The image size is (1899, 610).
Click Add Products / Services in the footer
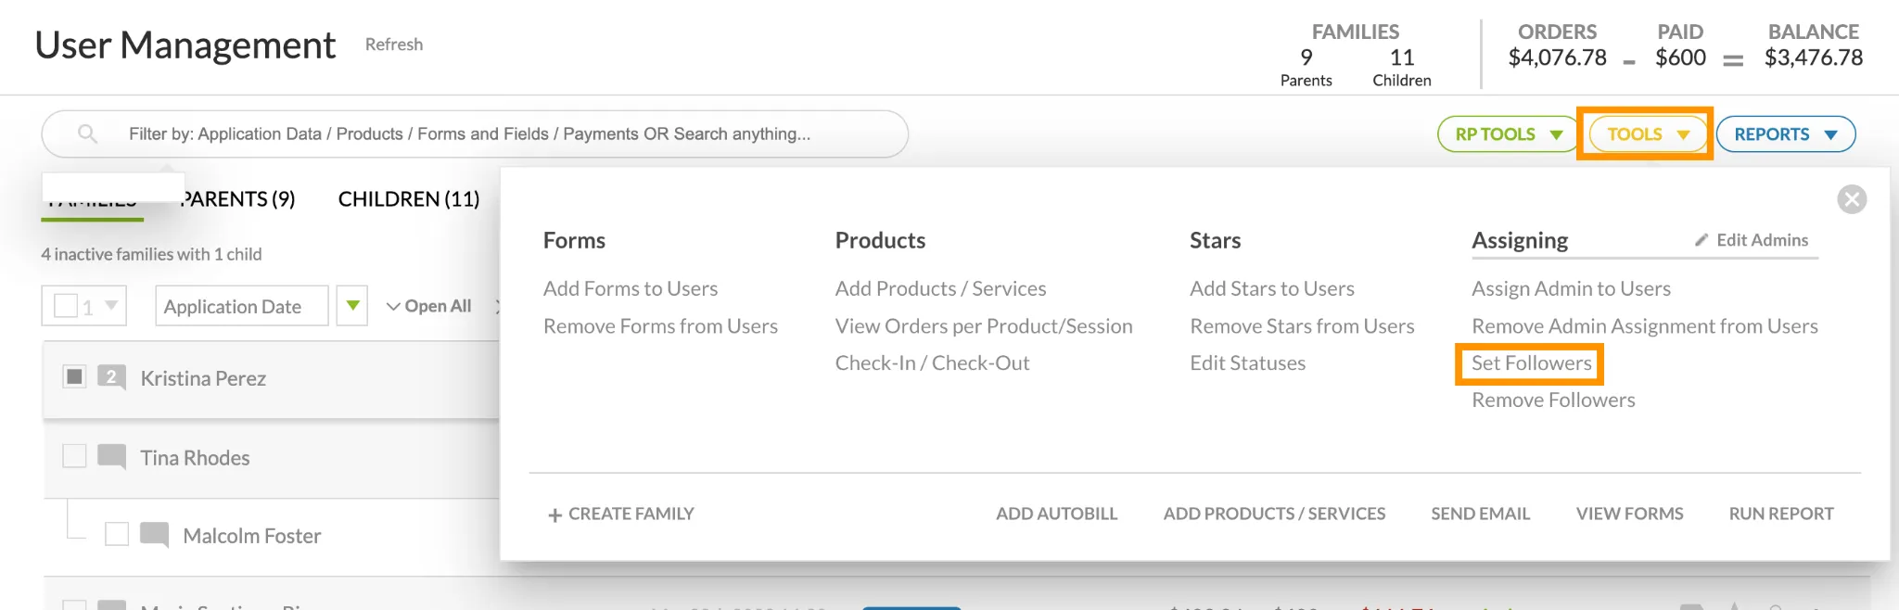(1274, 514)
